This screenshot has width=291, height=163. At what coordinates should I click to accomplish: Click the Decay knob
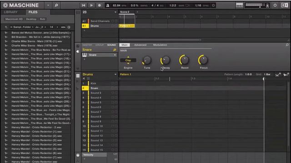165,60
